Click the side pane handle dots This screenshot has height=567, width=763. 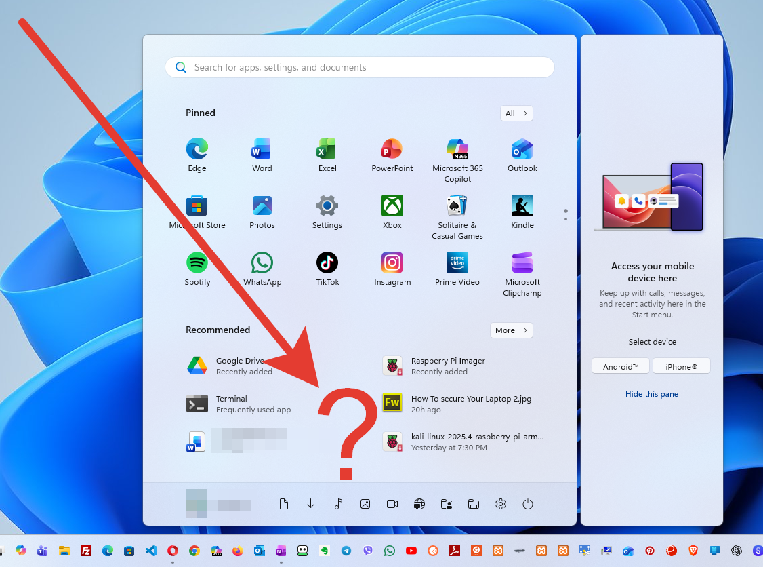coord(566,214)
